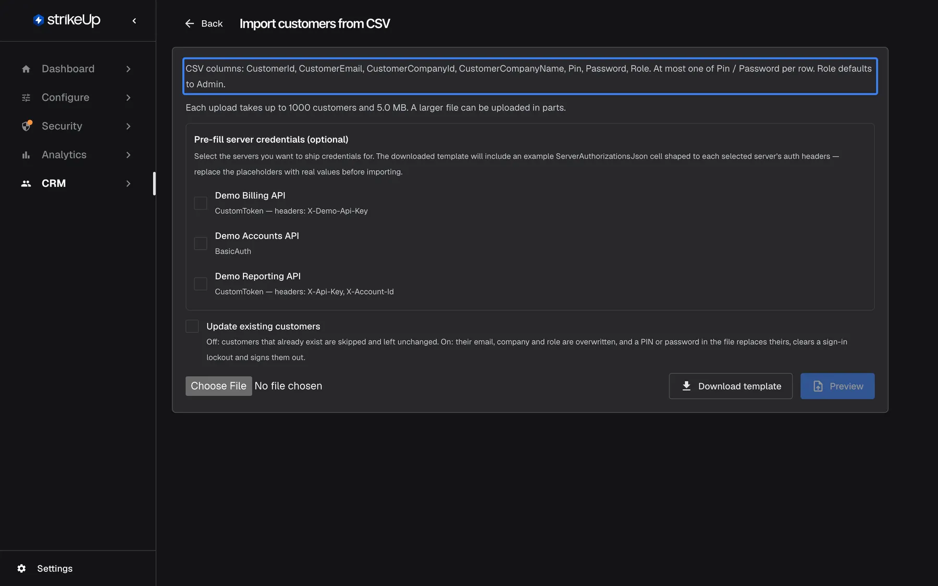938x586 pixels.
Task: Go to the Analytics menu item
Action: (x=77, y=155)
